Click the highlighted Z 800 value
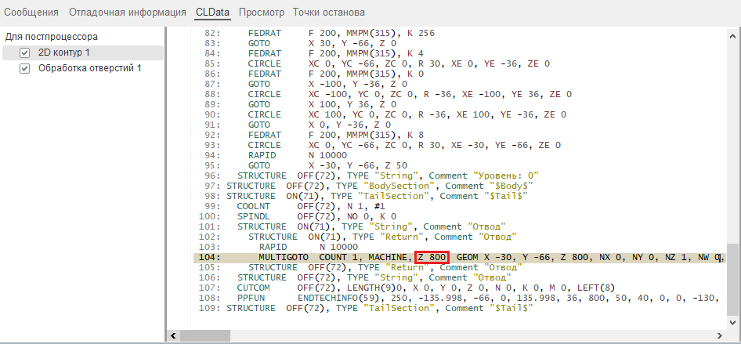 click(432, 257)
